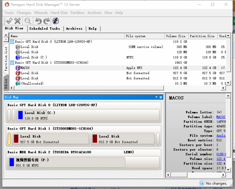Click the "NTFS" cell of Local Disk (C:)
235x189 pixels.
point(130,57)
